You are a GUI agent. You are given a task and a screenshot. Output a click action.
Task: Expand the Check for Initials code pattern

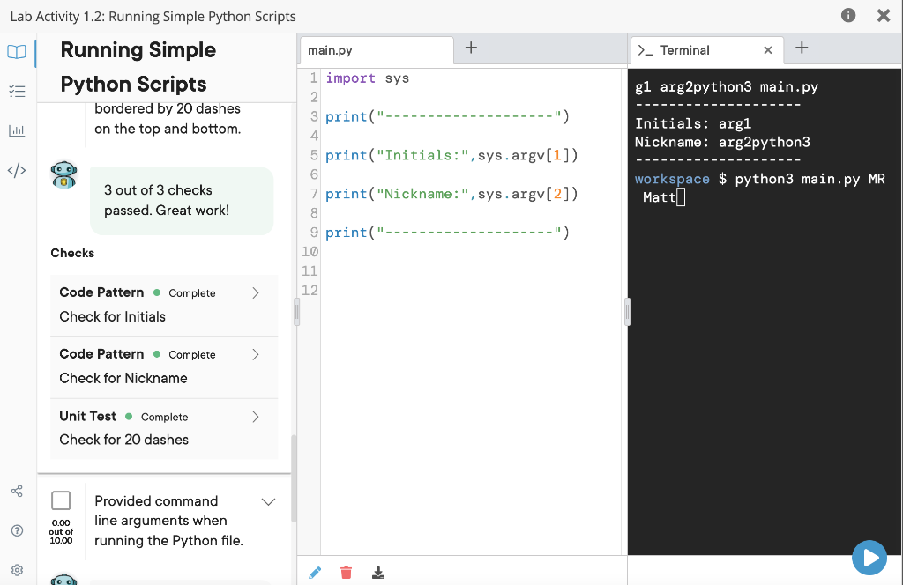255,292
